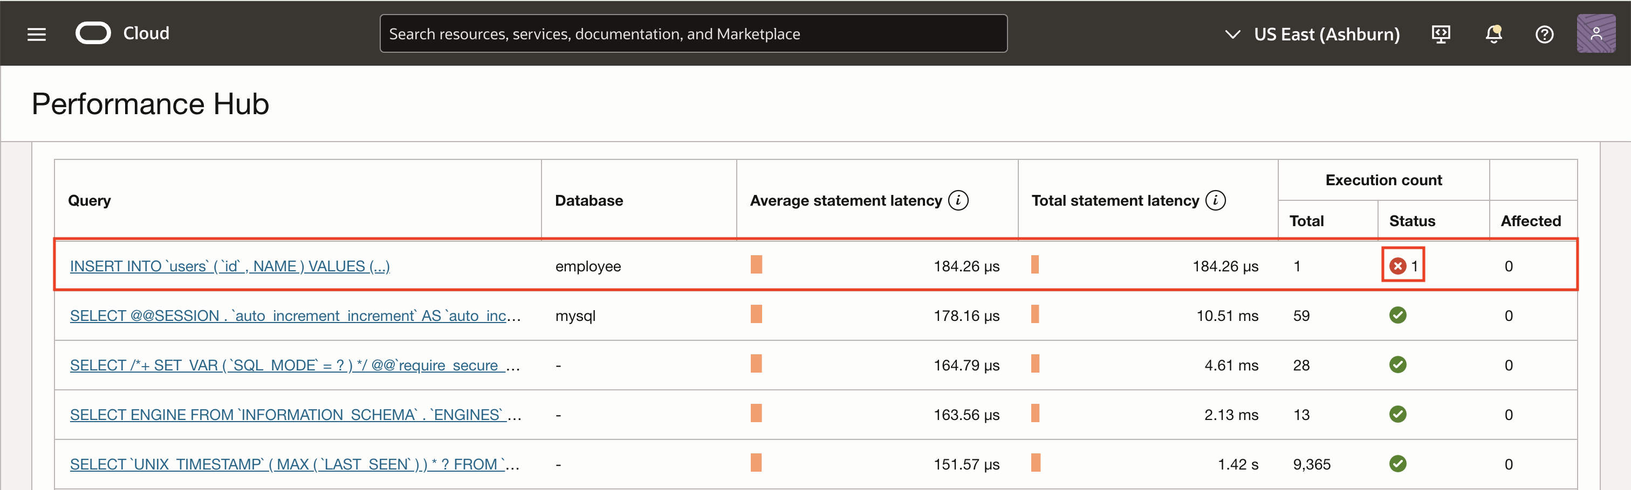Viewport: 1631px width, 490px height.
Task: Open the navigation hamburger menu
Action: [36, 33]
